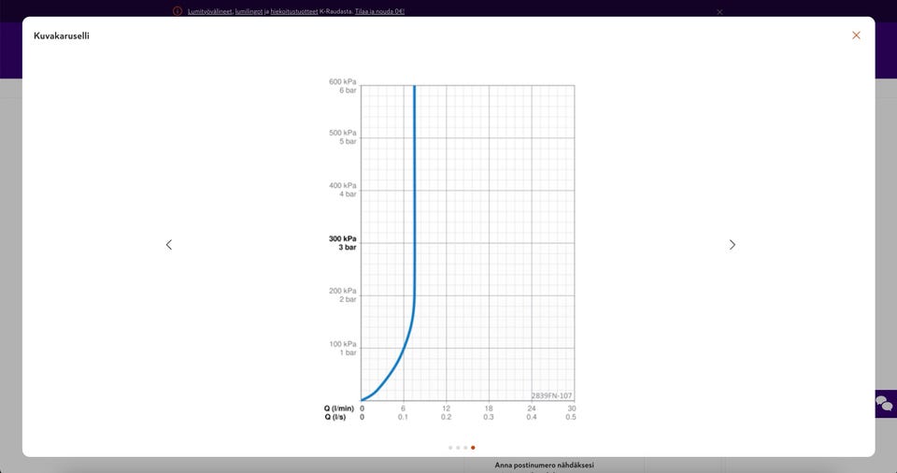Open the lumilingot link in banner
This screenshot has width=897, height=473.
click(x=249, y=11)
